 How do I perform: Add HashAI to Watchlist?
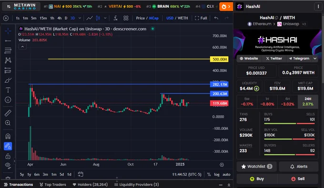257,167
